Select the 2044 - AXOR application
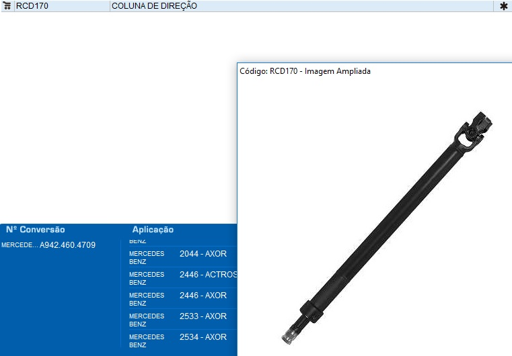Image resolution: width=512 pixels, height=356 pixels. [x=203, y=254]
